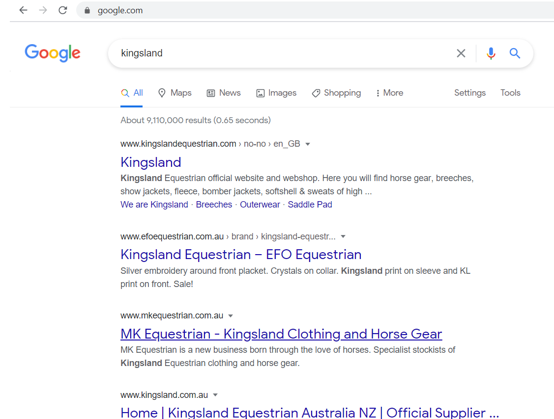View site security via padlock icon
Viewport: 554px width, 419px height.
tap(87, 10)
